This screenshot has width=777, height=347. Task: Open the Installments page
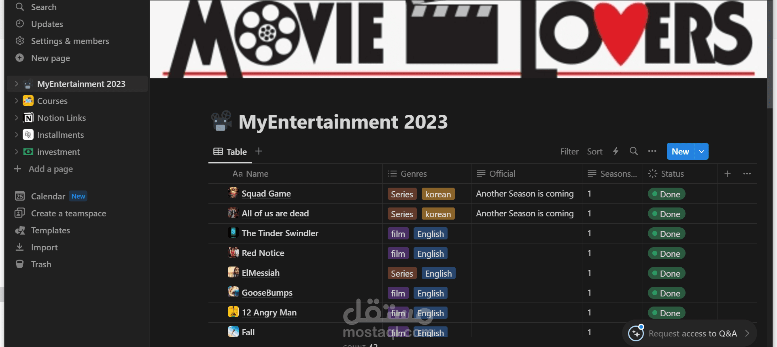coord(61,135)
